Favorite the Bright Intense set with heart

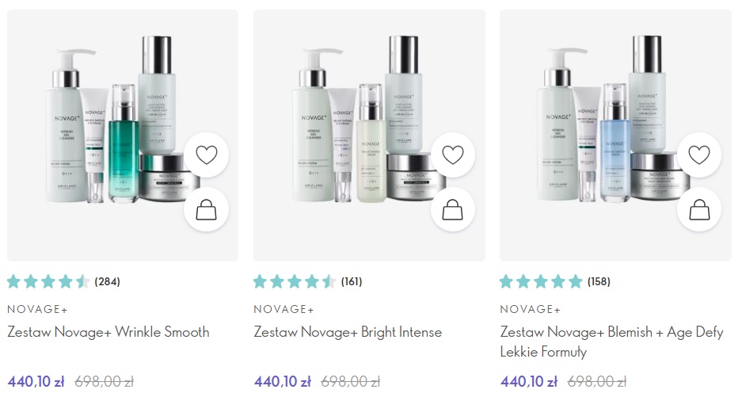[x=453, y=155]
